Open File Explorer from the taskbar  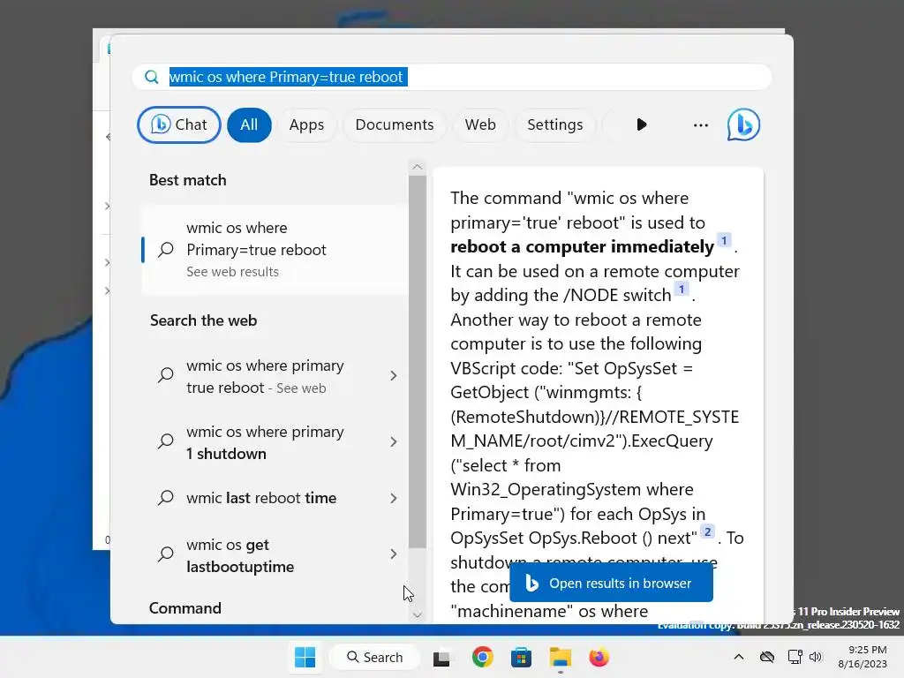[x=560, y=657]
